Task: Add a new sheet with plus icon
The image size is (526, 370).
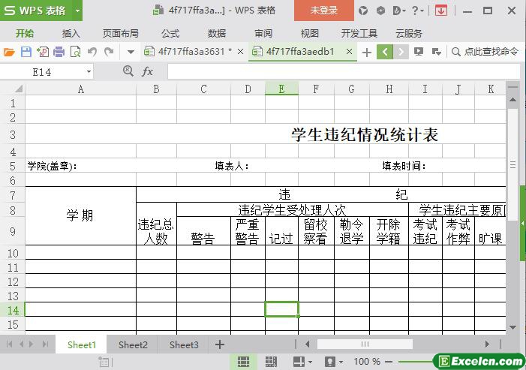Action: point(220,344)
